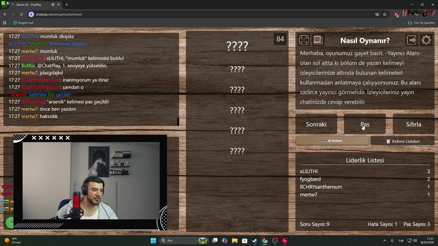Launch Microsoft 365 from the taskbar

coord(225,241)
